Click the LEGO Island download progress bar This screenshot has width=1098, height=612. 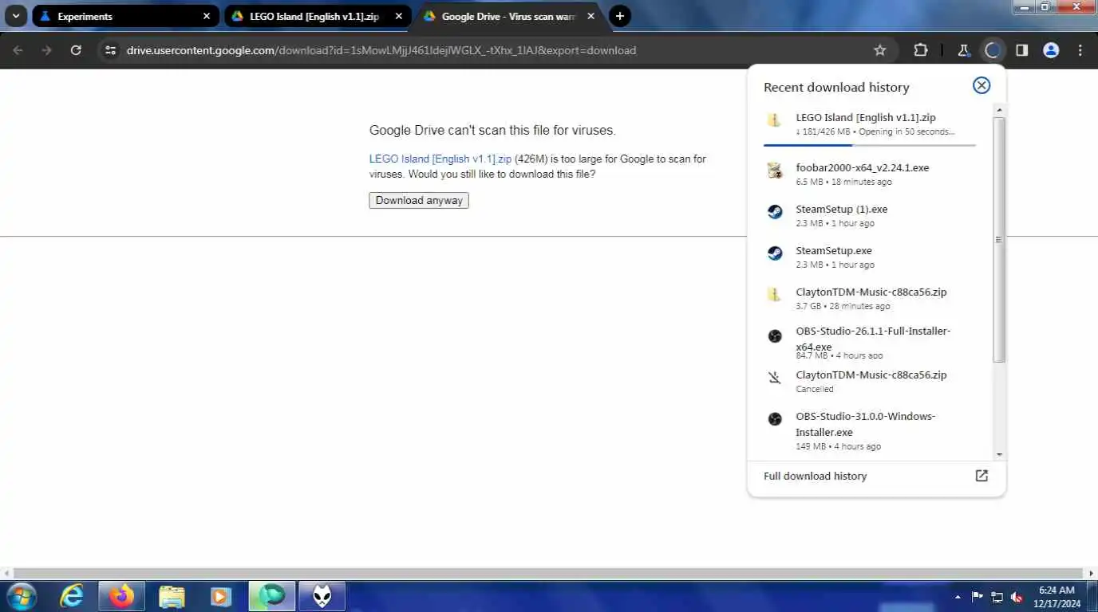(x=870, y=145)
